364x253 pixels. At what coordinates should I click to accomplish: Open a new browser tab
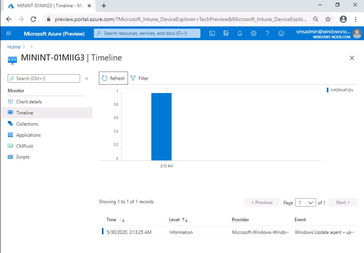pyautogui.click(x=104, y=6)
